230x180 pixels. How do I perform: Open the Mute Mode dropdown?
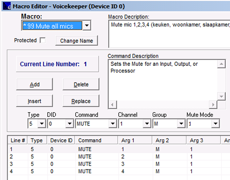tap(215, 123)
